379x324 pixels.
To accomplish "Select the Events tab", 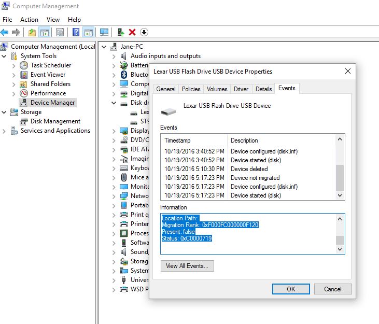I will 287,88.
